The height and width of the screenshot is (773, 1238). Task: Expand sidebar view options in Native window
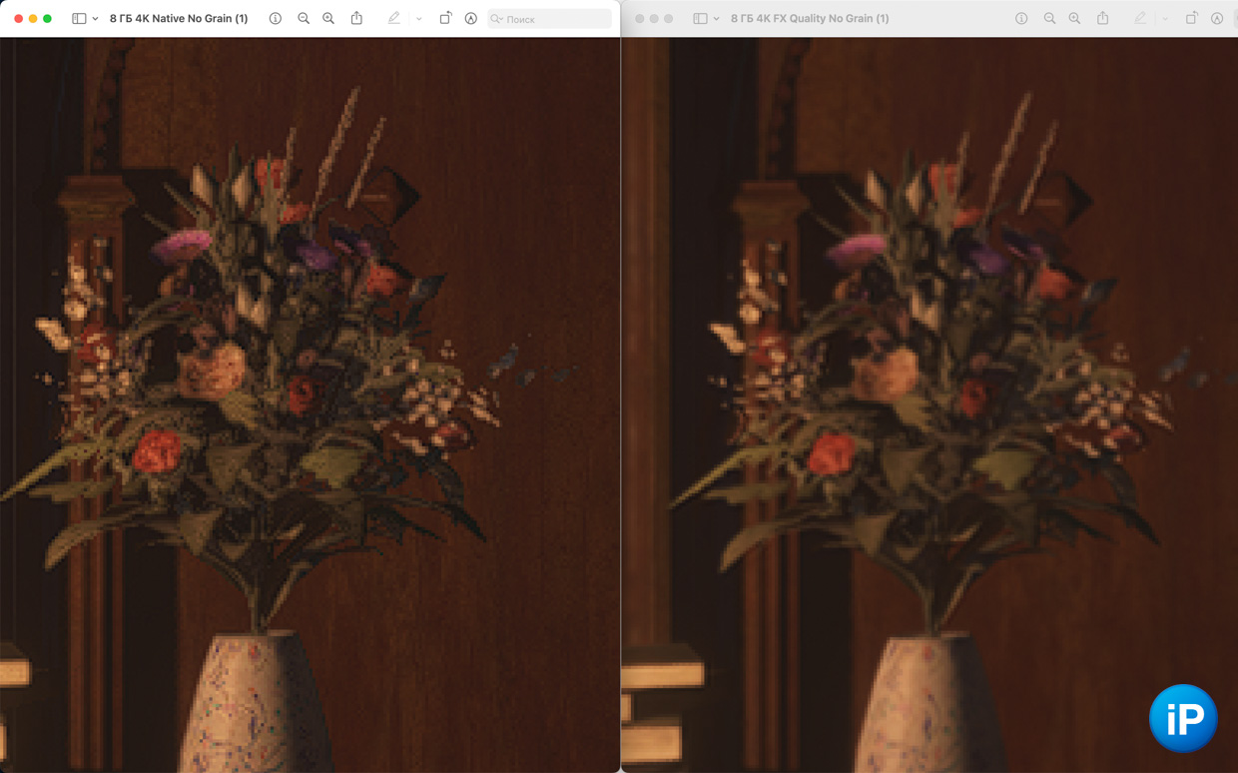[96, 19]
